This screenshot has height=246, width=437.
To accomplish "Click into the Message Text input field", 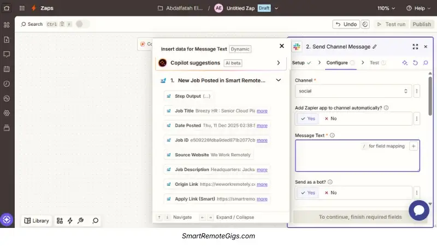I will [357, 156].
